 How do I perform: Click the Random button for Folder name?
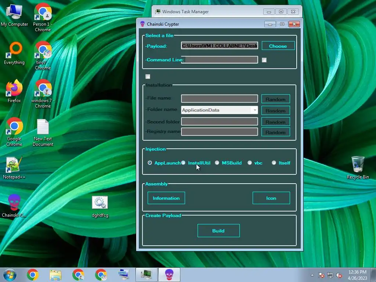[275, 110]
